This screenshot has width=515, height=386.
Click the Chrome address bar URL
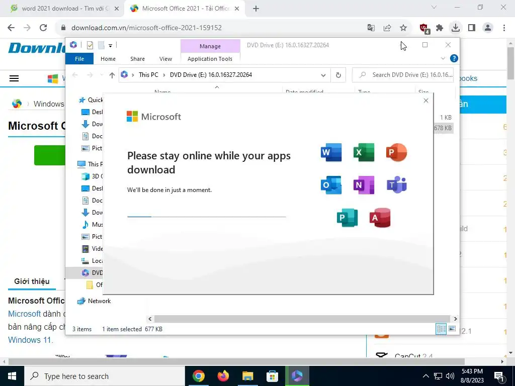tap(146, 28)
